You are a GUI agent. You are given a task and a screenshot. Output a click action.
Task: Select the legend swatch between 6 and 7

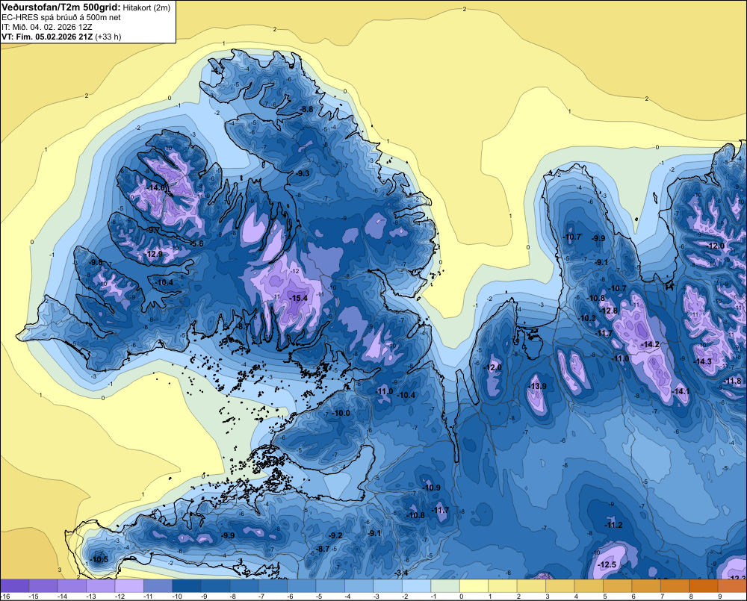(x=645, y=586)
